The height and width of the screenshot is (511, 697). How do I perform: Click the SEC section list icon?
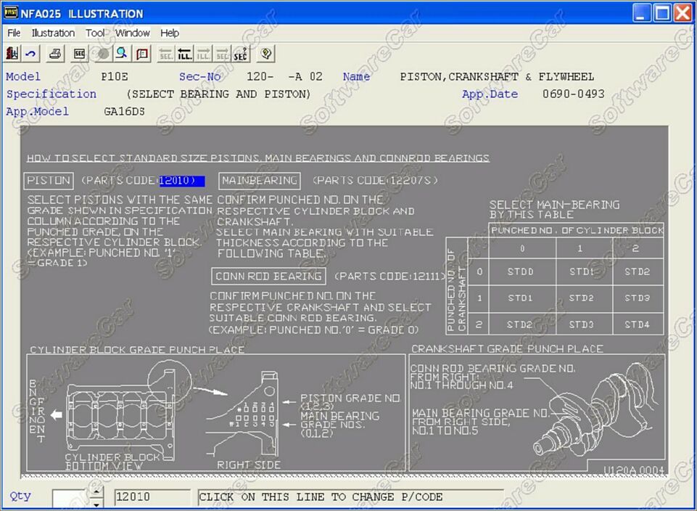pyautogui.click(x=79, y=54)
